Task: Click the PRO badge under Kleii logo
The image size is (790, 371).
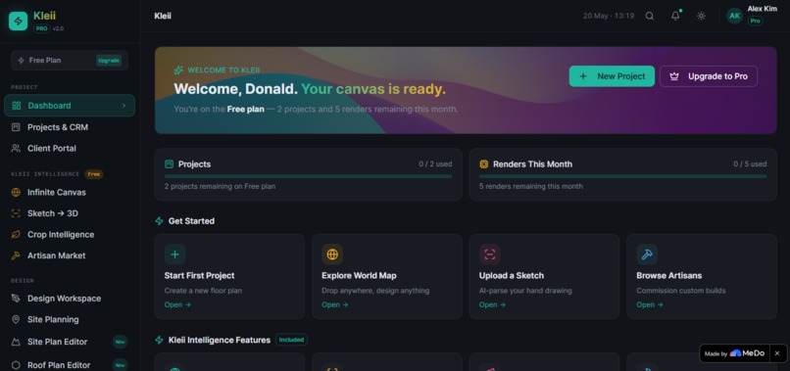Action: coord(42,28)
